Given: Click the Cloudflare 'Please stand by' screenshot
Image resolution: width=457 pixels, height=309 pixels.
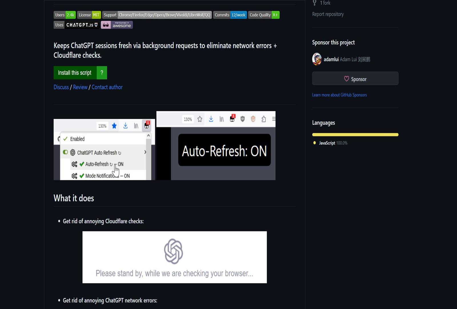Looking at the screenshot, I should (175, 257).
